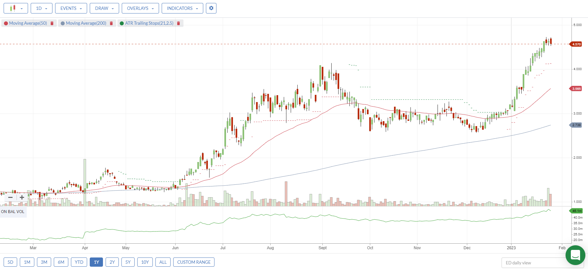Select the 5Y time range
Image resolution: width=588 pixels, height=269 pixels.
[x=128, y=262]
